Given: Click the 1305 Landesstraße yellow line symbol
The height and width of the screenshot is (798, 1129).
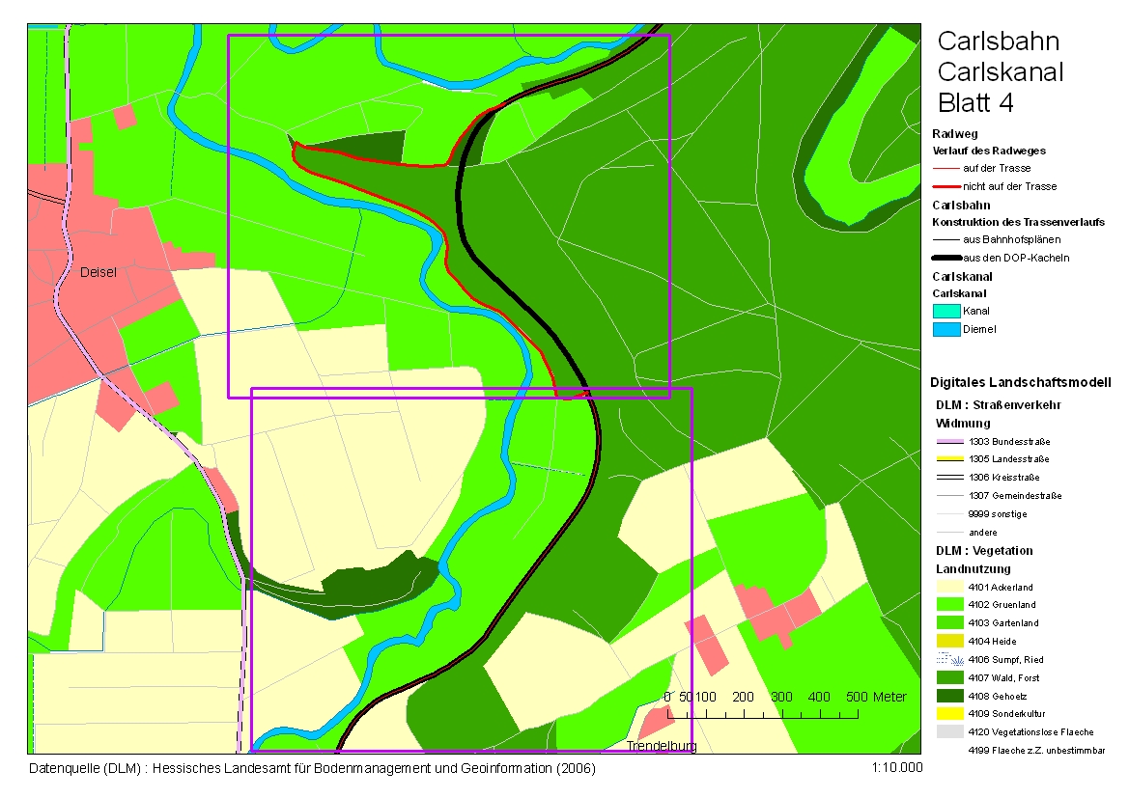Looking at the screenshot, I should click(950, 459).
